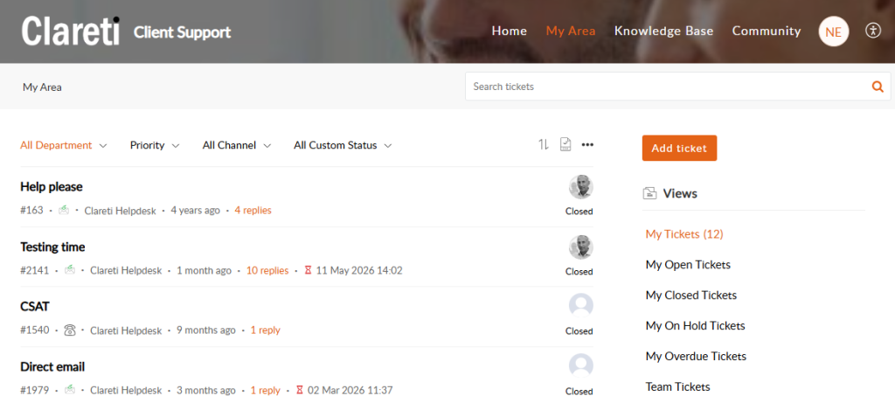Click the 4 years ago timestamp
Screen dimensions: 895x403
click(195, 210)
